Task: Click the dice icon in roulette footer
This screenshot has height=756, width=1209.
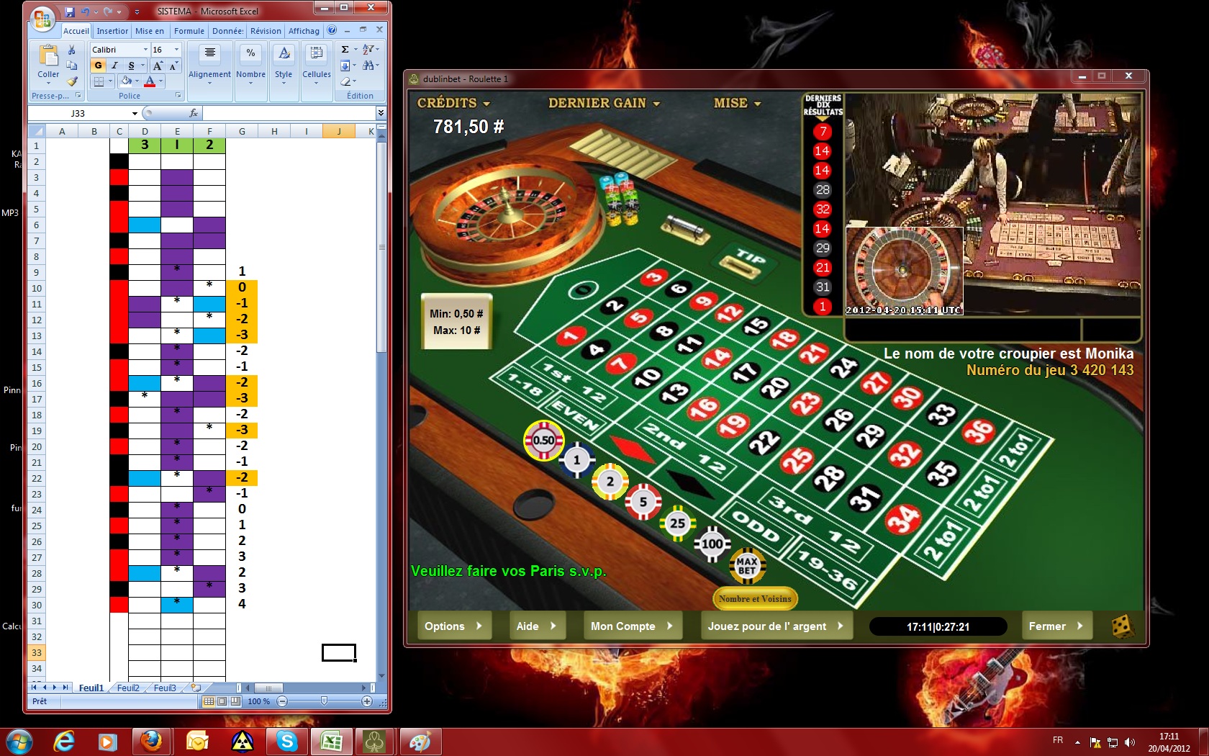Action: pos(1122,626)
